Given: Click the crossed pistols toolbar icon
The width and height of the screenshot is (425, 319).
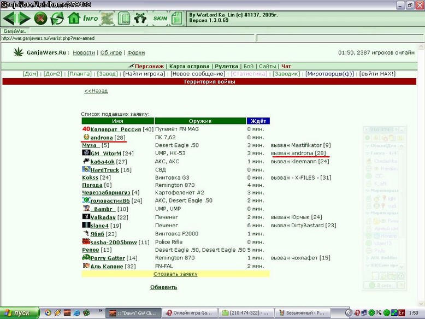Looking at the screenshot, I should (140, 19).
